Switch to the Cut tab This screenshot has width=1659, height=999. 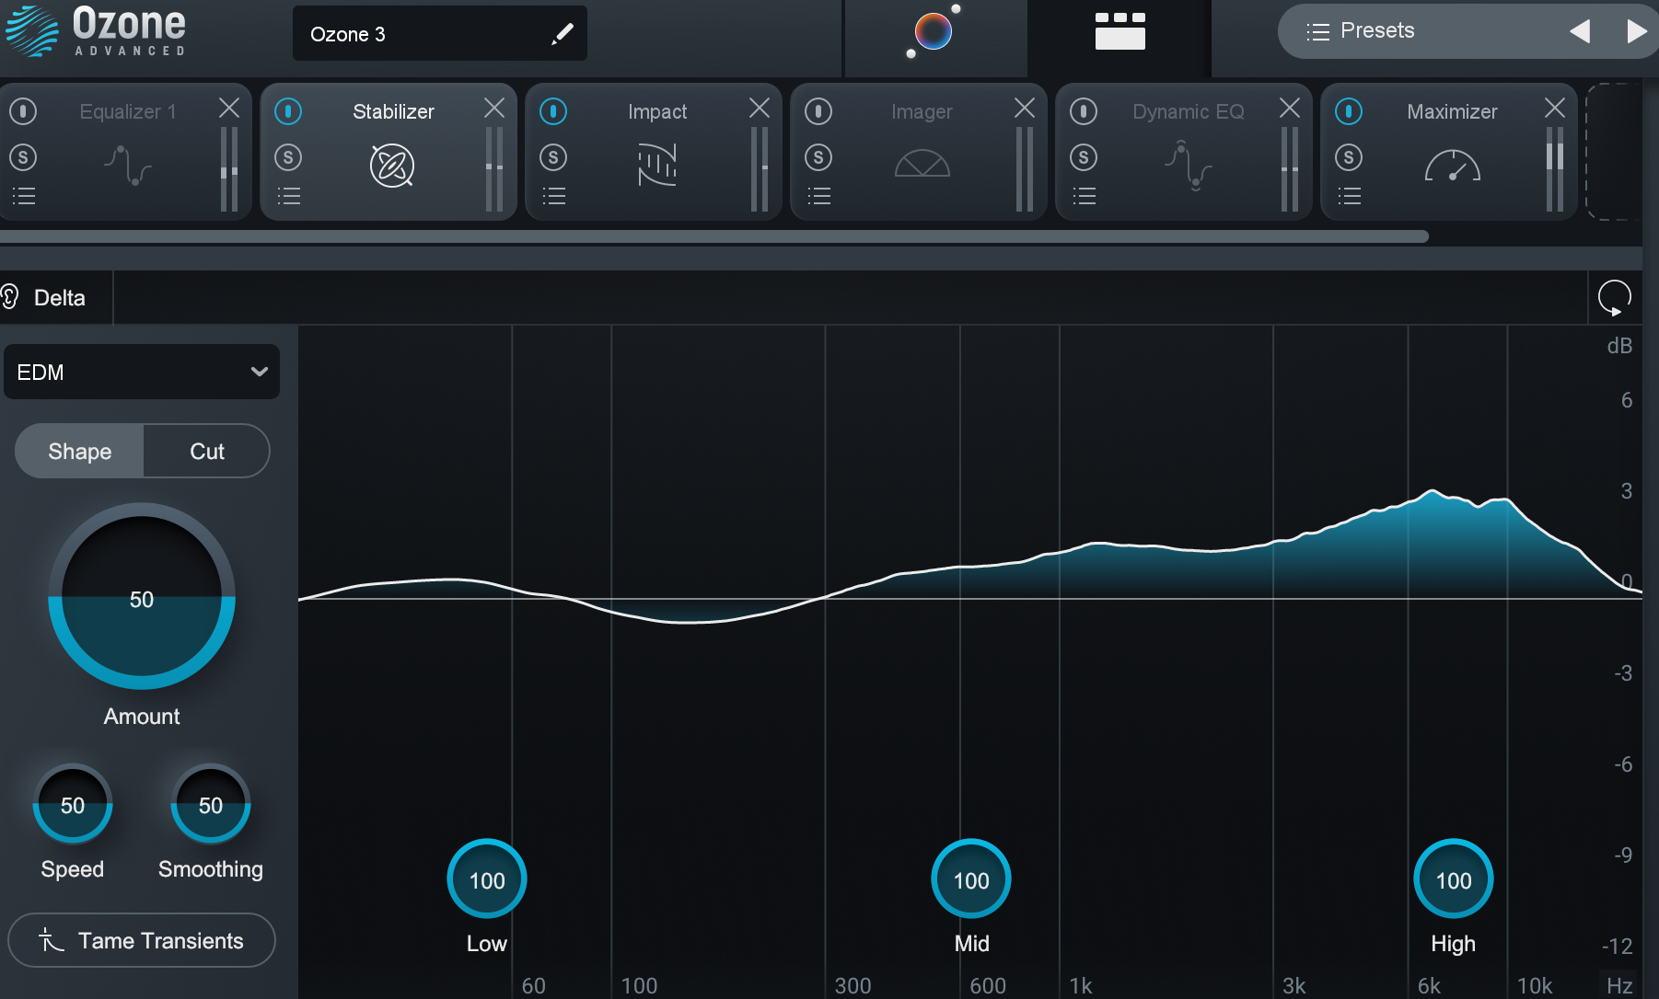(x=205, y=451)
